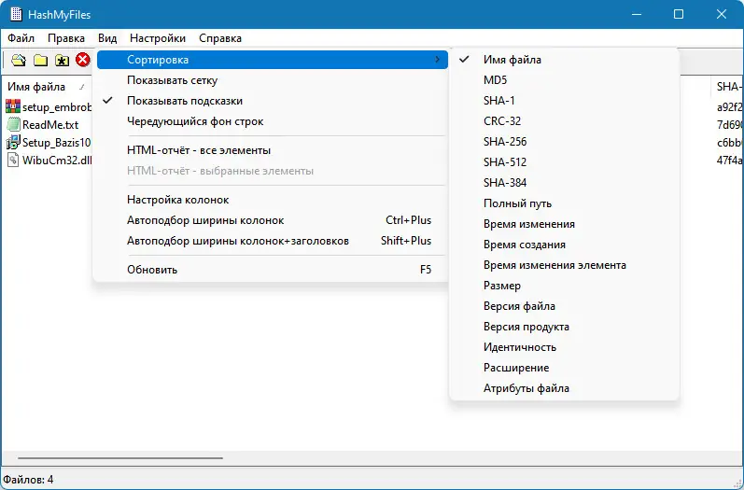
Task: Sort by Время создания
Action: click(564, 245)
